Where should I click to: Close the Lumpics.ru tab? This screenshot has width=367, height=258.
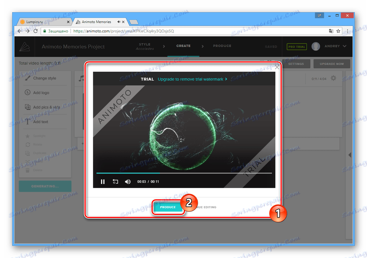pos(68,22)
